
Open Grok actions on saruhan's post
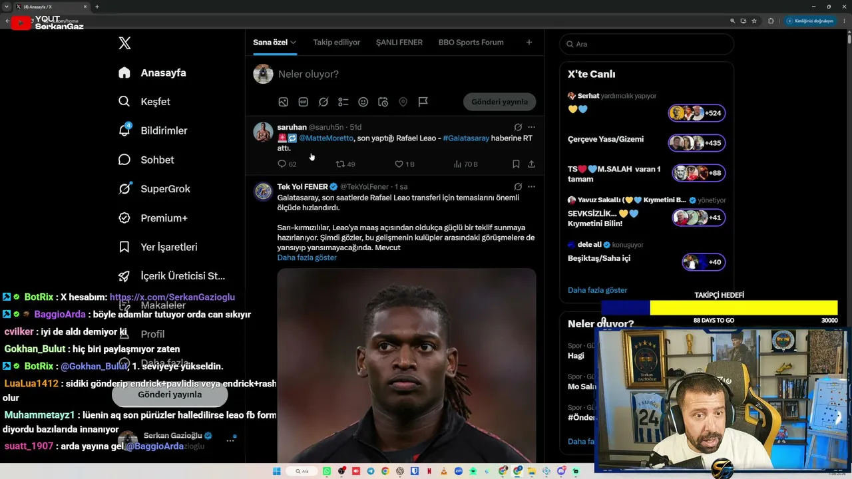click(x=518, y=127)
